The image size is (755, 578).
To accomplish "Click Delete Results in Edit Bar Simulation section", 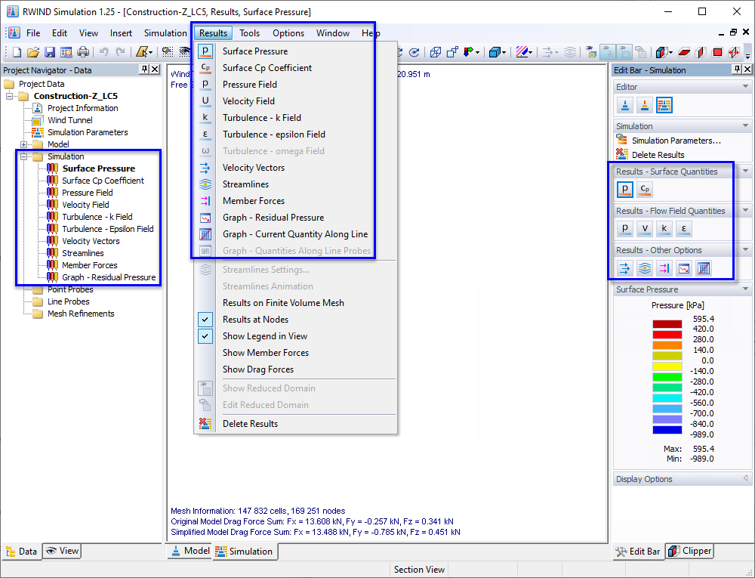I will [x=658, y=155].
